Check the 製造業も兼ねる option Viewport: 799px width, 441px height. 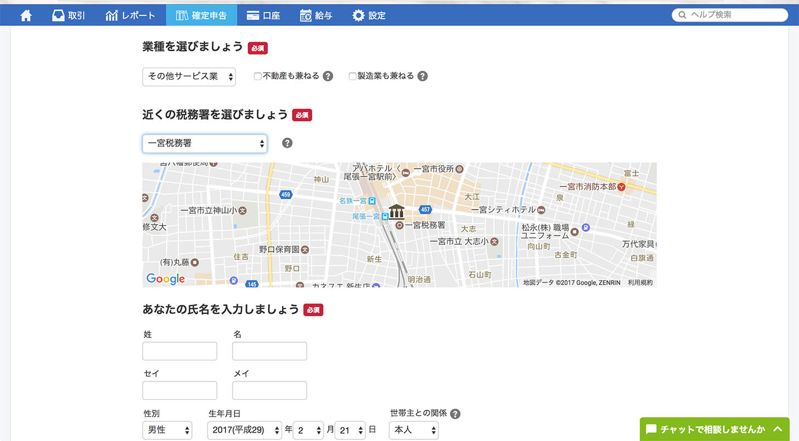[352, 76]
